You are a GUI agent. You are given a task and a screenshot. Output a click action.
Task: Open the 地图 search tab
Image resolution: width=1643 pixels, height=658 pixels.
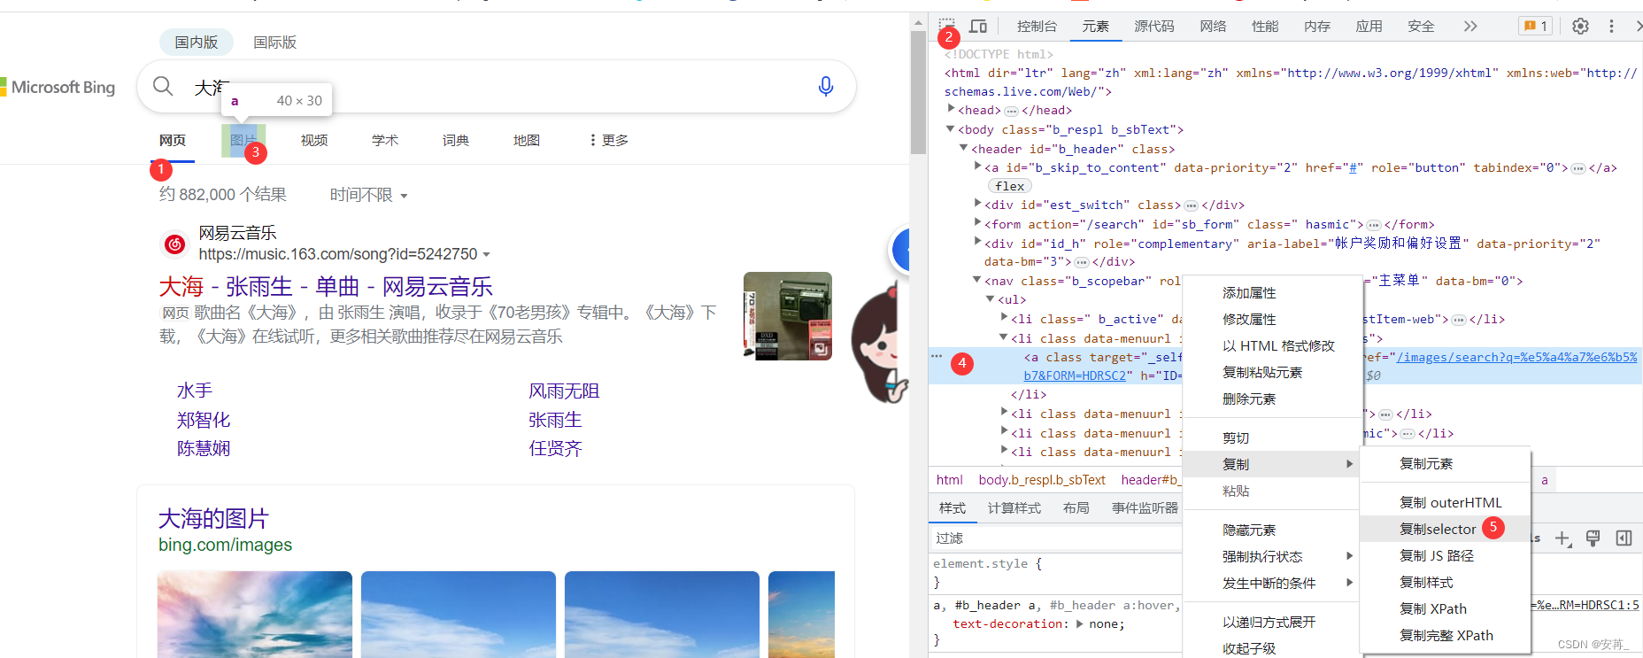pos(527,140)
